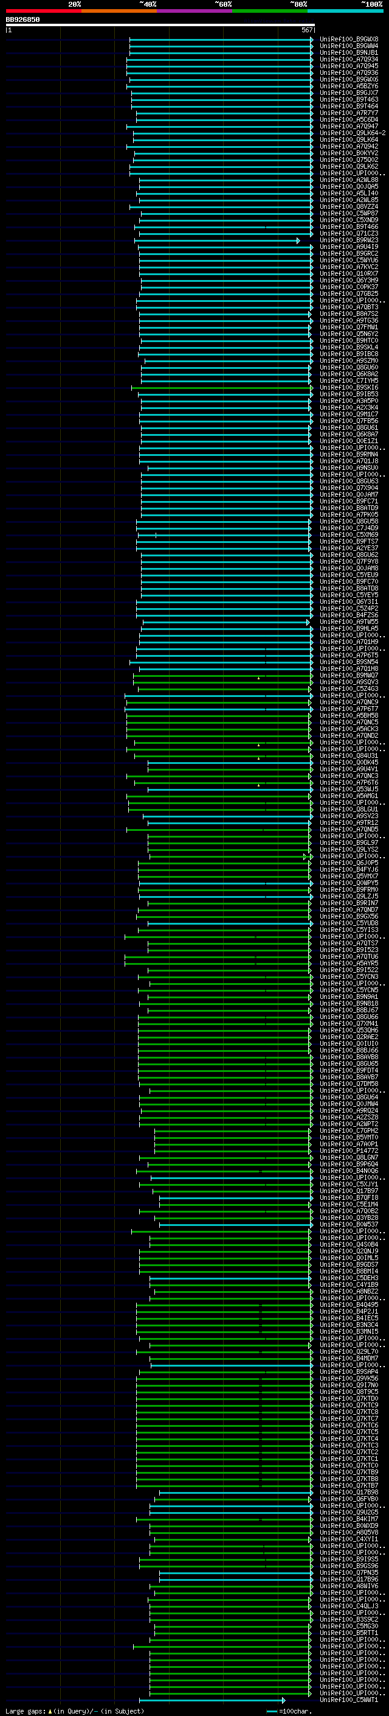This screenshot has width=389, height=1716.
Task: Select hit label UniRef100_B9RW23
Action: (x=349, y=240)
